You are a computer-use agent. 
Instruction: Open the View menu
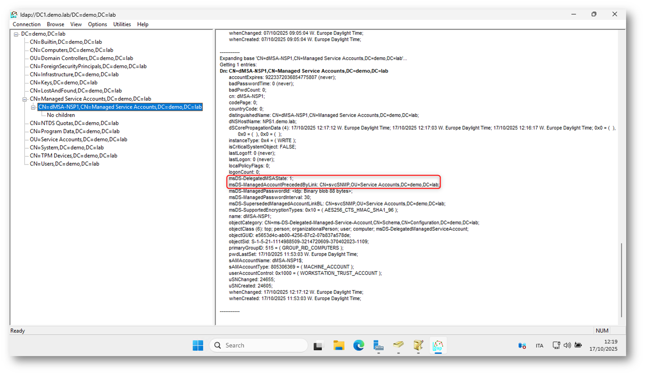coord(76,24)
